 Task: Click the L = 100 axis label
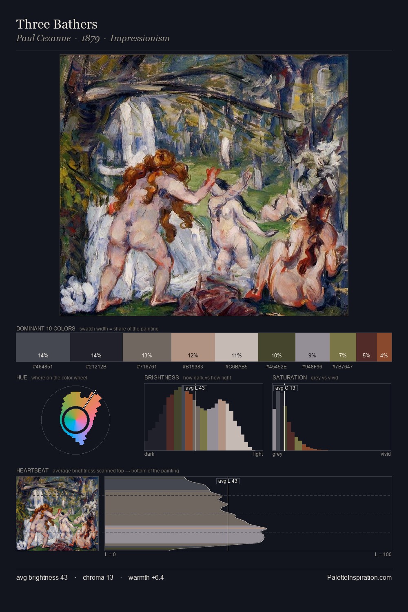tap(383, 554)
